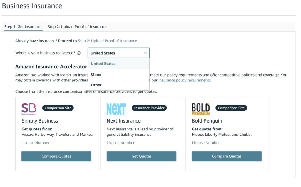Click the Bold Penguin logo

pyautogui.click(x=200, y=109)
